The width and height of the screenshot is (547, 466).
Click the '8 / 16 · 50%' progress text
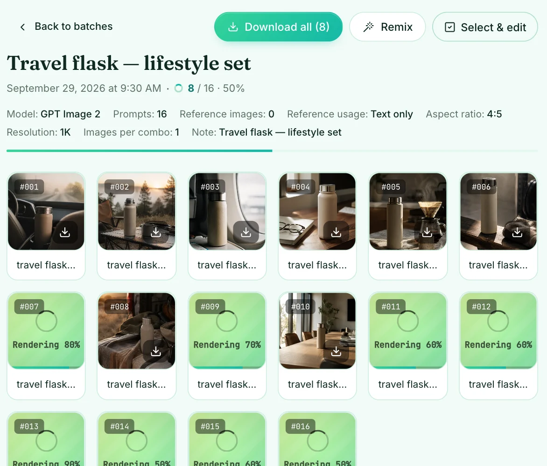216,89
